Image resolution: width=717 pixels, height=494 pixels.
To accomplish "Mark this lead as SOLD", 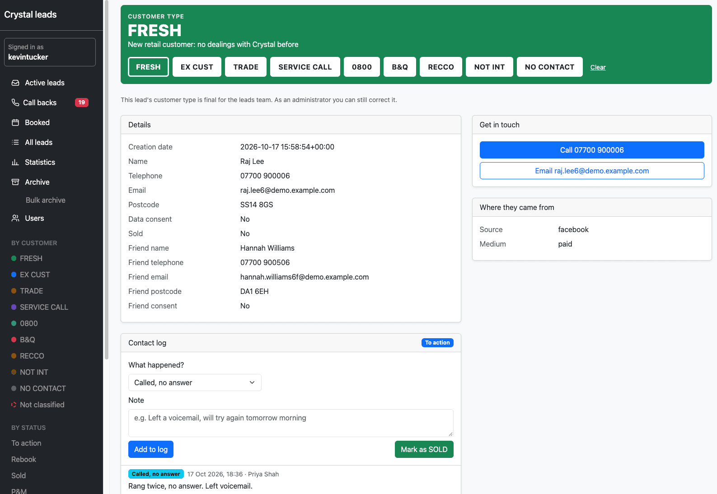I will click(424, 449).
